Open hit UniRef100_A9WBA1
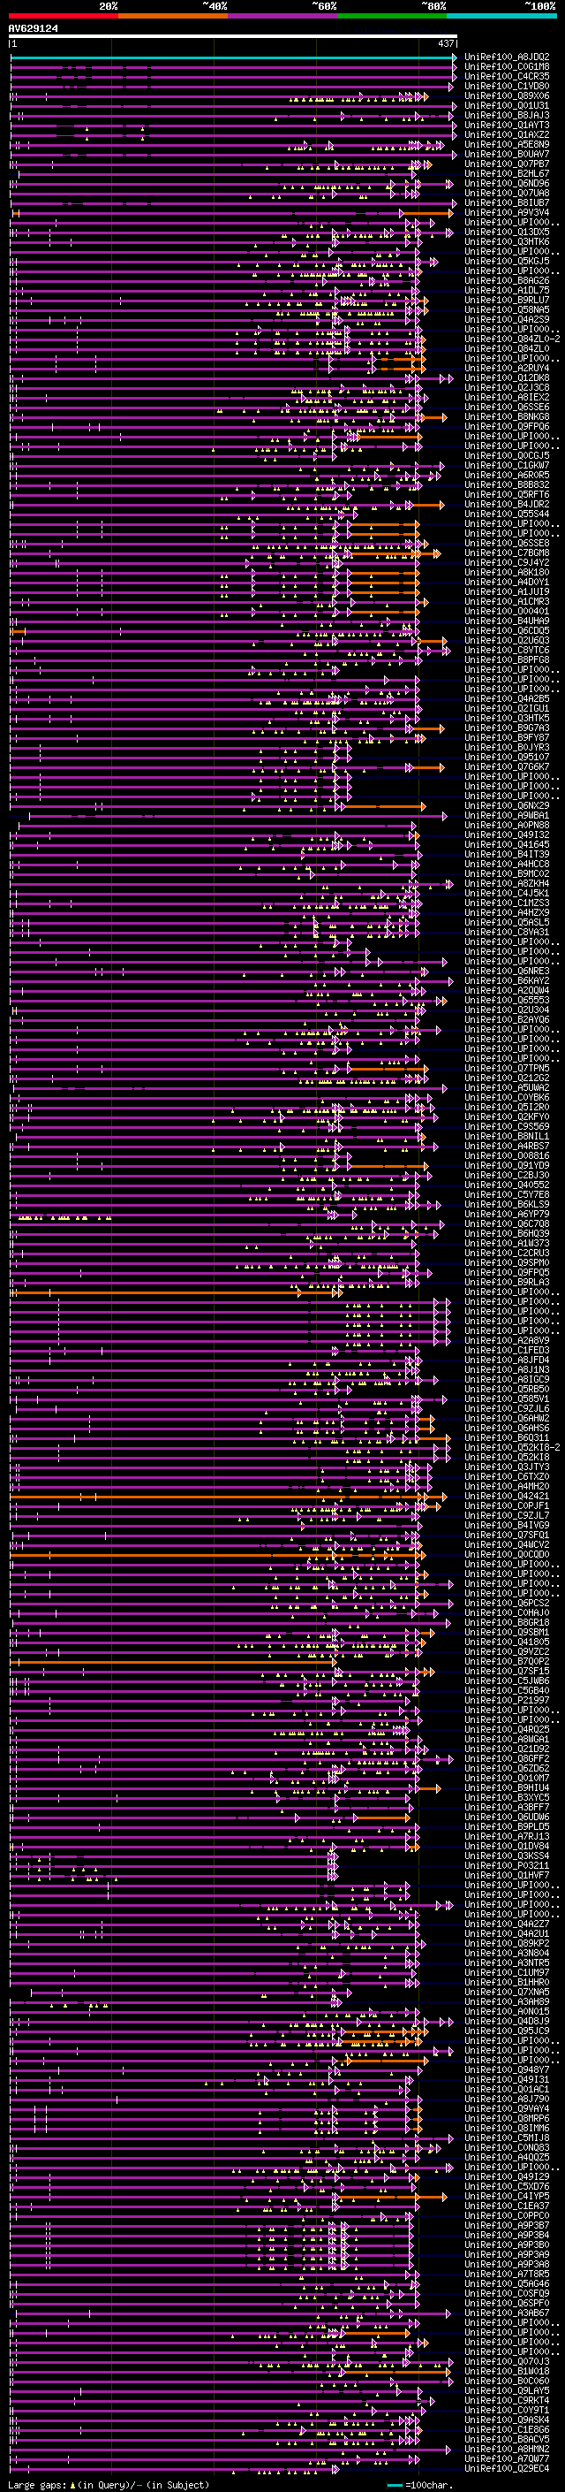This screenshot has height=2492, width=565. (x=507, y=816)
